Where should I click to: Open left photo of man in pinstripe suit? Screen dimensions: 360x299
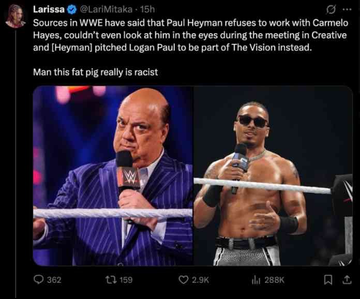coord(113,176)
